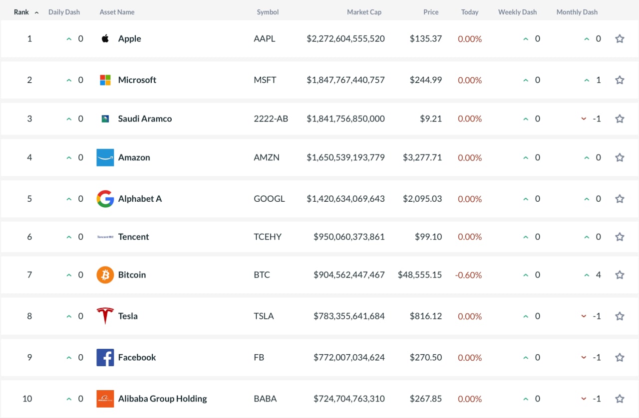The height and width of the screenshot is (418, 639).
Task: Toggle the favorite star for Bitcoin
Action: point(620,275)
